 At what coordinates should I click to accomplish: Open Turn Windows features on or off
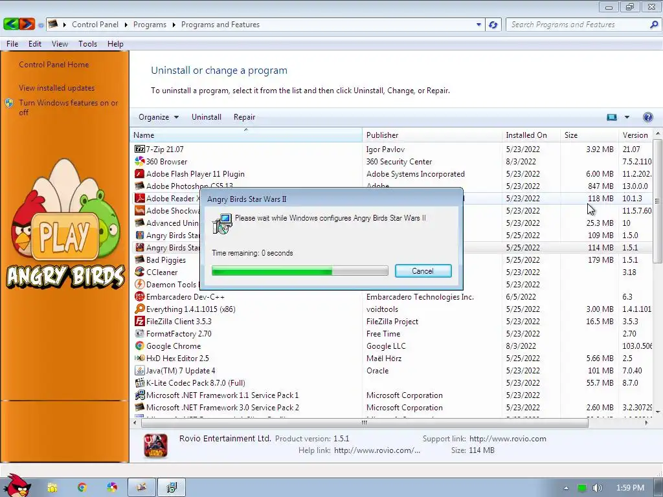point(68,107)
